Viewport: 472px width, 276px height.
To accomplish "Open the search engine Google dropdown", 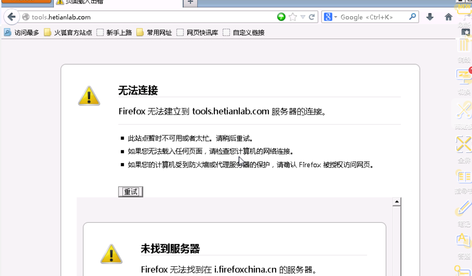I will pos(330,17).
